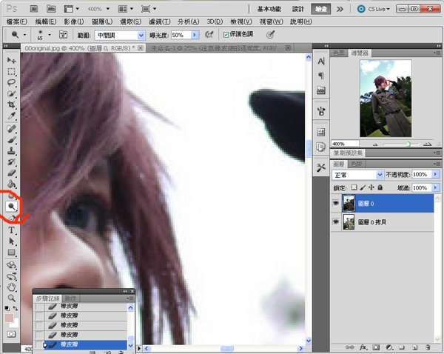Hide 圖層 0 拷貝 with eye icon

click(336, 221)
